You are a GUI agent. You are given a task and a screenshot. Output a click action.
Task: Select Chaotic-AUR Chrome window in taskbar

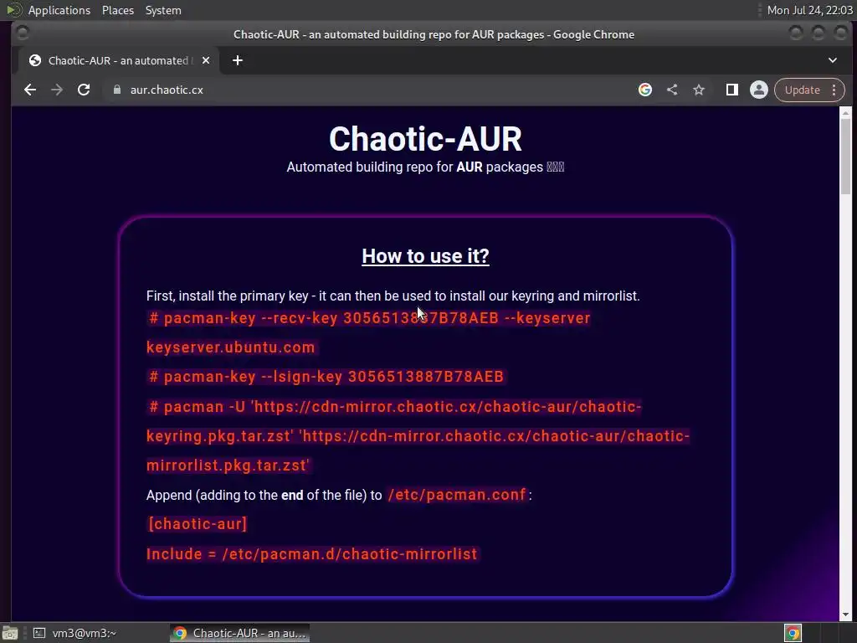[239, 633]
